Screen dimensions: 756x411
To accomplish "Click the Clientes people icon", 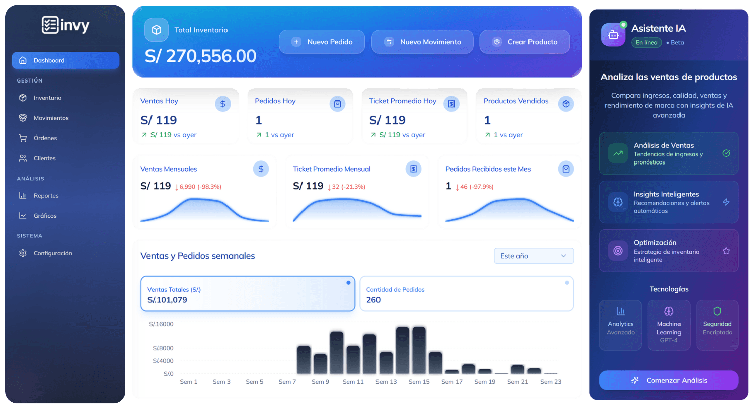I will click(23, 158).
